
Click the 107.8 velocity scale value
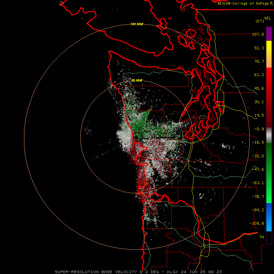[x=258, y=34]
